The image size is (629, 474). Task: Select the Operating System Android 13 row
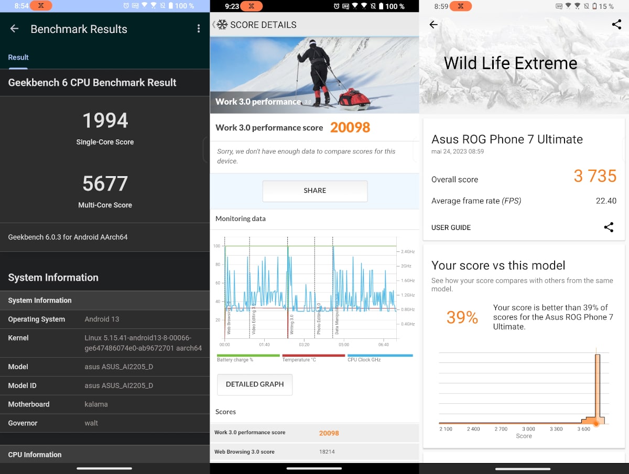pyautogui.click(x=105, y=319)
